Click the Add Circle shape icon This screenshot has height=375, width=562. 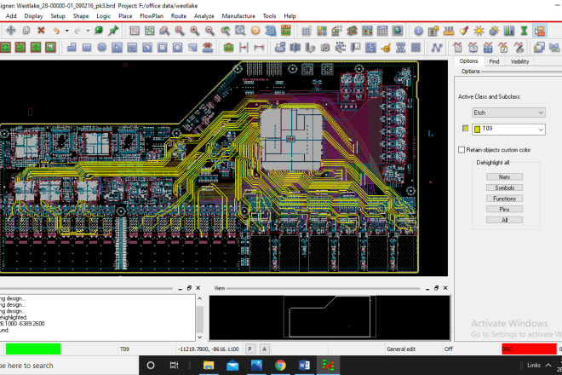[x=102, y=48]
